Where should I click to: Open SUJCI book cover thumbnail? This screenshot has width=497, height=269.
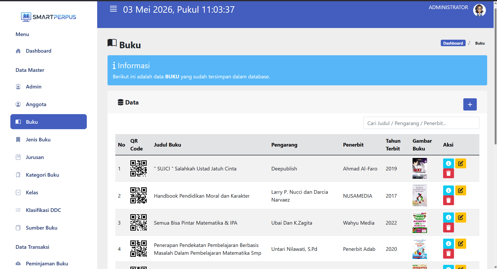tap(420, 168)
